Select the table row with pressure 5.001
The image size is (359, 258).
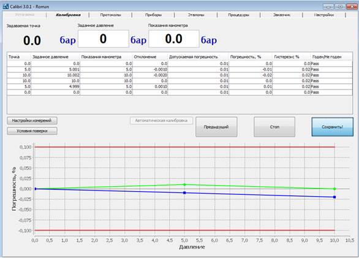pyautogui.click(x=179, y=69)
